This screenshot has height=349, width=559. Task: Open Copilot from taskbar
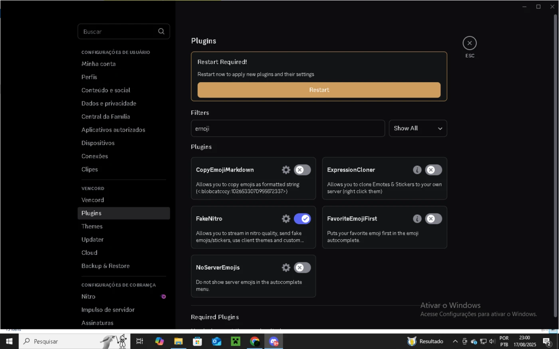pyautogui.click(x=159, y=341)
